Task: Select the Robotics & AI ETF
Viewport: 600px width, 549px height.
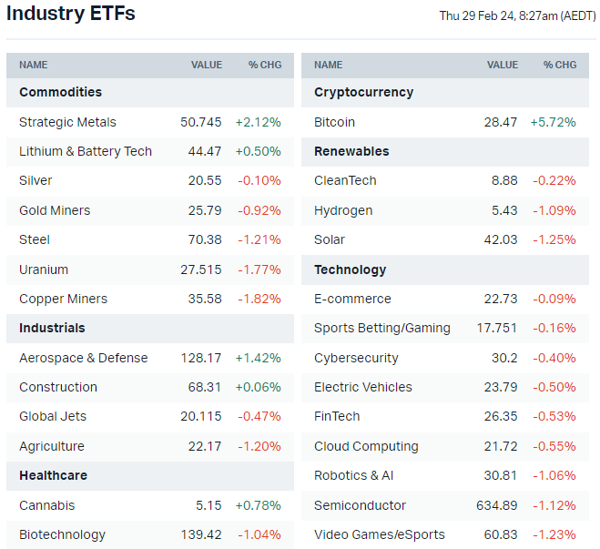Action: pyautogui.click(x=353, y=475)
